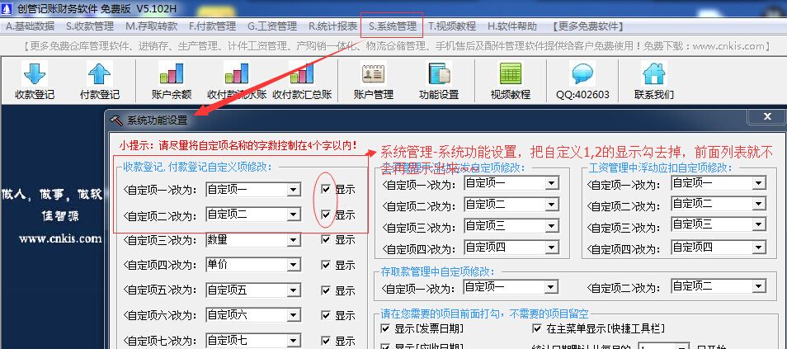Toggle 在主菜单显示[快捷工具栏] checkbox
Viewport: 787px width, 349px height.
tap(538, 328)
